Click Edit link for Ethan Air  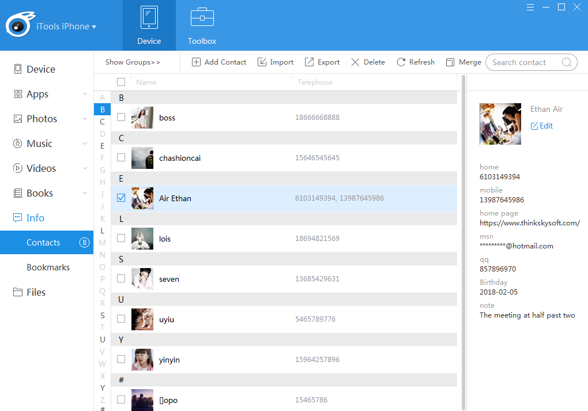point(542,126)
